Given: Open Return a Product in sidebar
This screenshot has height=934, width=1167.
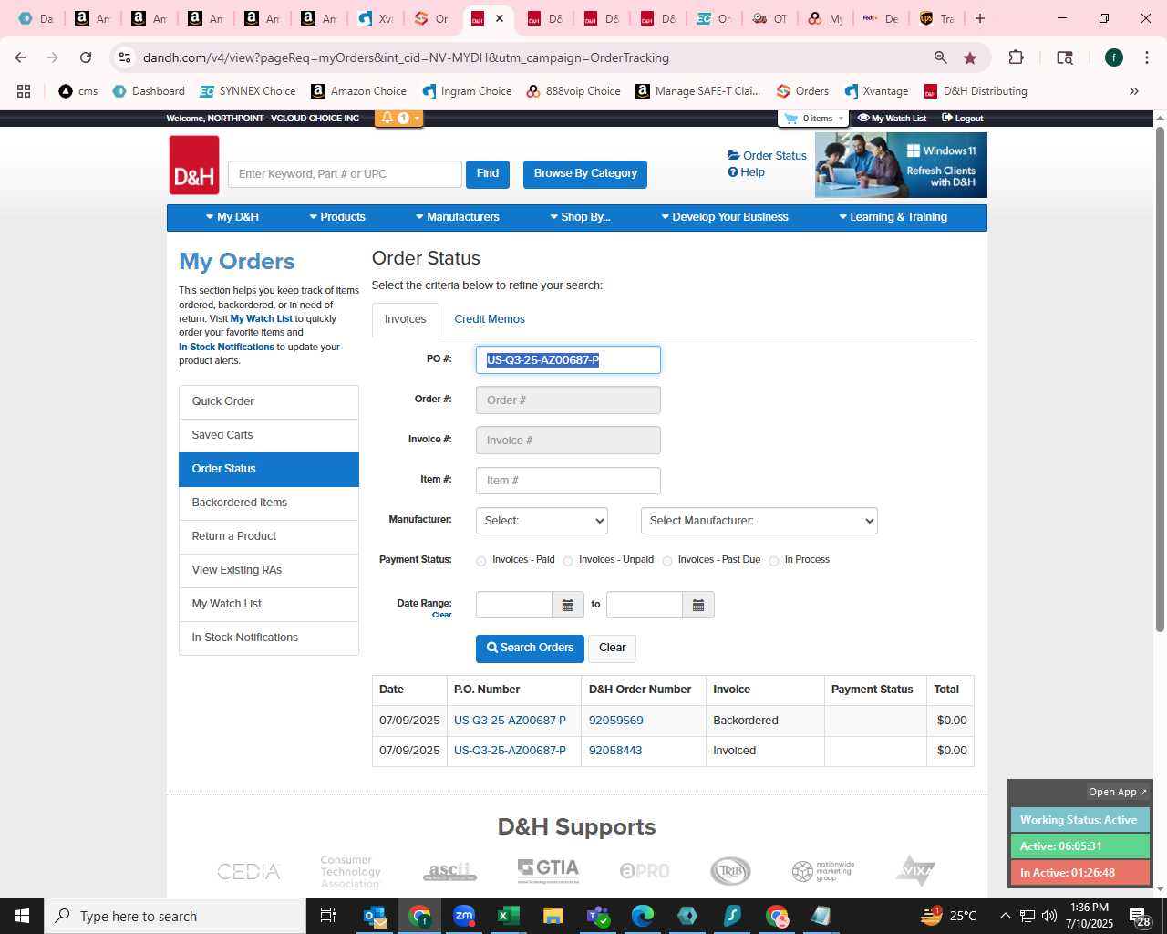Looking at the screenshot, I should (x=269, y=536).
